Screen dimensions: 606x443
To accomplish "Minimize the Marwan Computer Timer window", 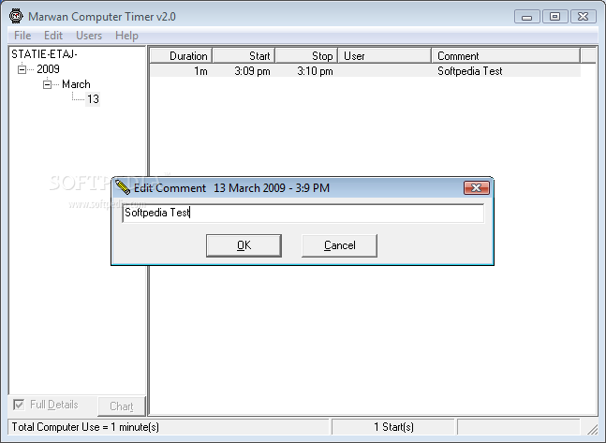I will (x=526, y=17).
